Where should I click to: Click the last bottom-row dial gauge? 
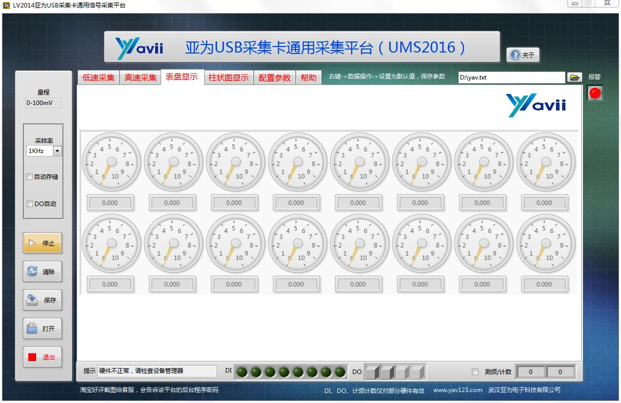pos(545,243)
